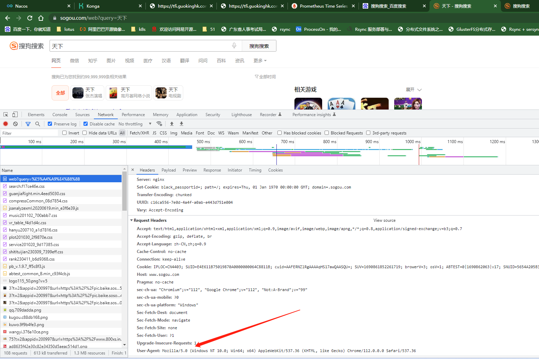Image resolution: width=539 pixels, height=359 pixels.
Task: Enable Hide data URLs checkbox
Action: (x=85, y=133)
